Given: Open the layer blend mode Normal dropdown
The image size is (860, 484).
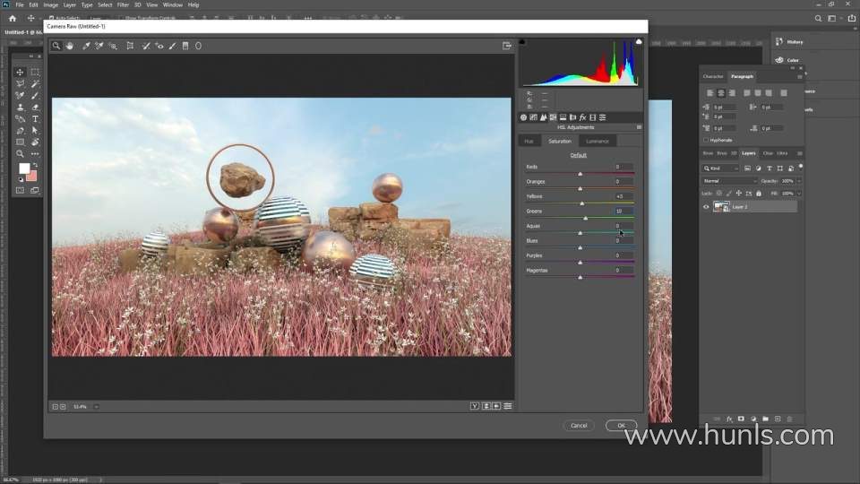Looking at the screenshot, I should (730, 180).
